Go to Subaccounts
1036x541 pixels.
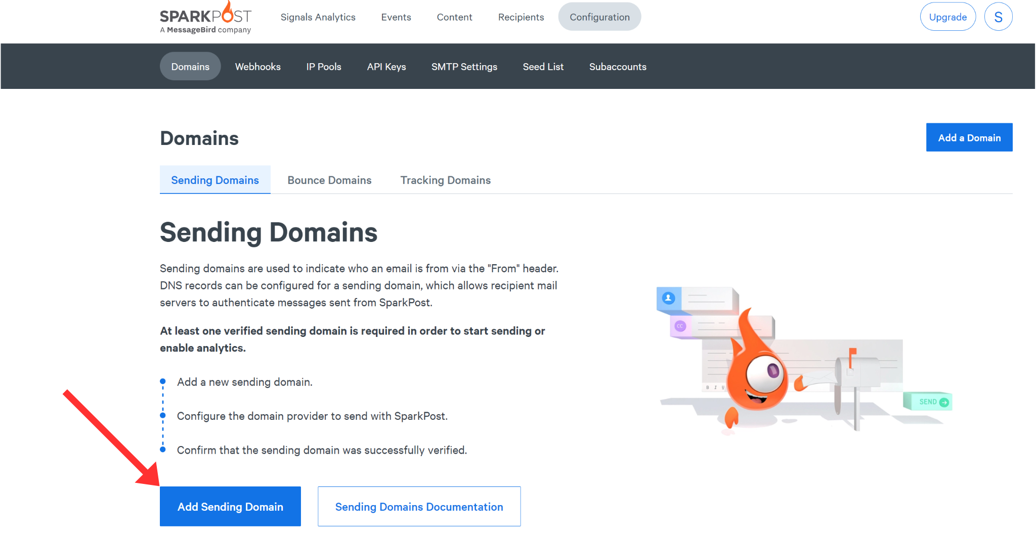[617, 66]
